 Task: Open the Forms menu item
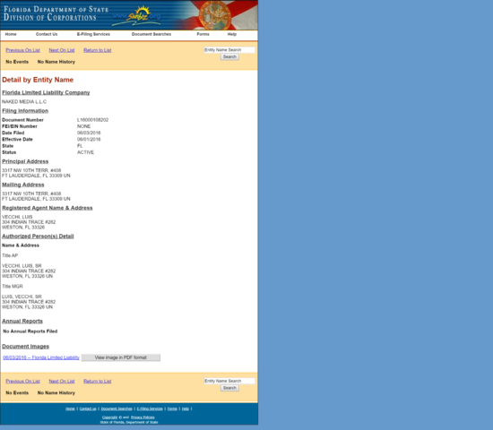(x=203, y=34)
